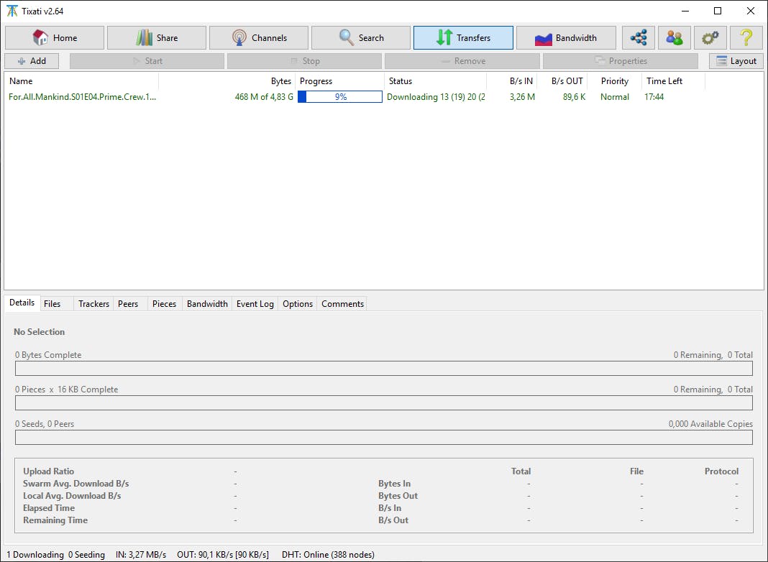The height and width of the screenshot is (562, 768).
Task: Open settings with the gears icon
Action: coord(710,37)
